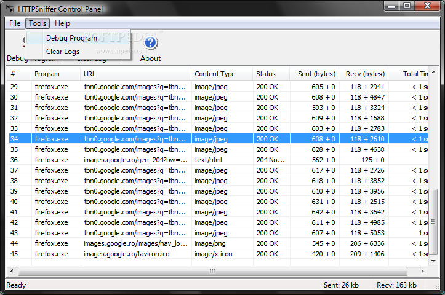Sort by Content Type column header
This screenshot has height=295, width=445.
(x=222, y=74)
